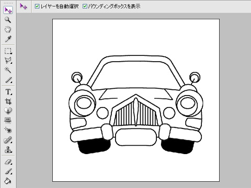The height and width of the screenshot is (188, 251).
Task: Select the Eraser tool
Action: click(8, 162)
